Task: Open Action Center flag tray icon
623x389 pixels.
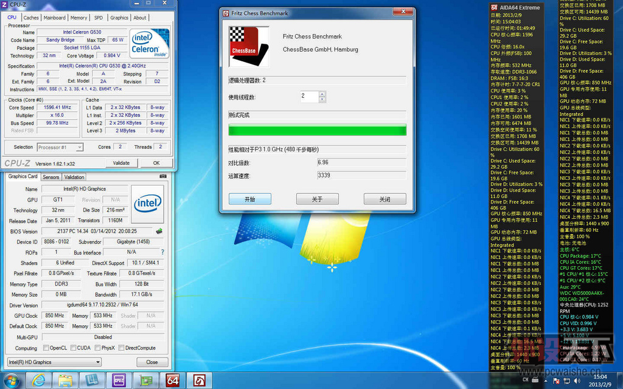Action: tap(556, 381)
